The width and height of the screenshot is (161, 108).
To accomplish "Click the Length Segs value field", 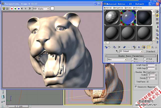I will [x=151, y=65].
